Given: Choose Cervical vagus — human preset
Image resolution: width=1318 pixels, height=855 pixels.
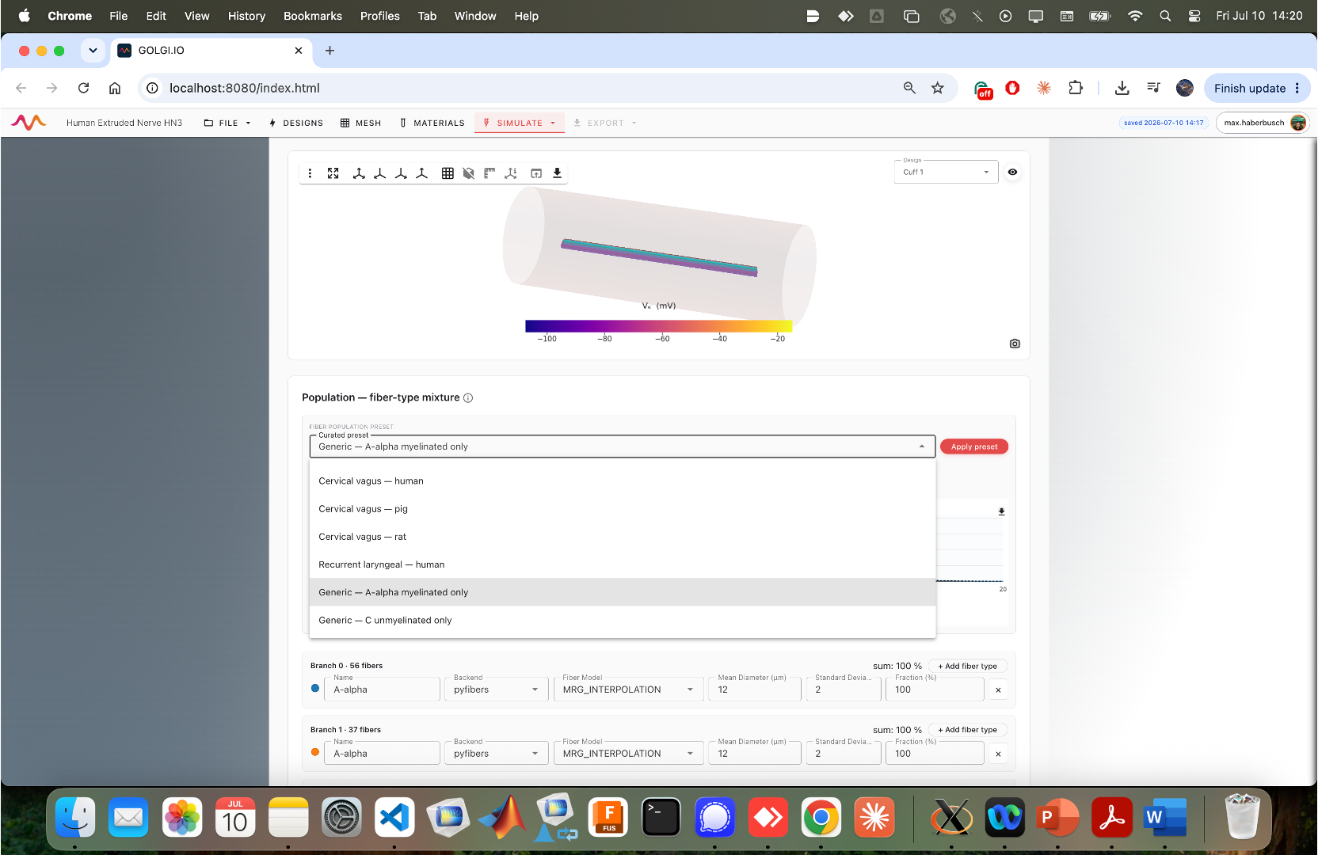Looking at the screenshot, I should click(x=623, y=481).
